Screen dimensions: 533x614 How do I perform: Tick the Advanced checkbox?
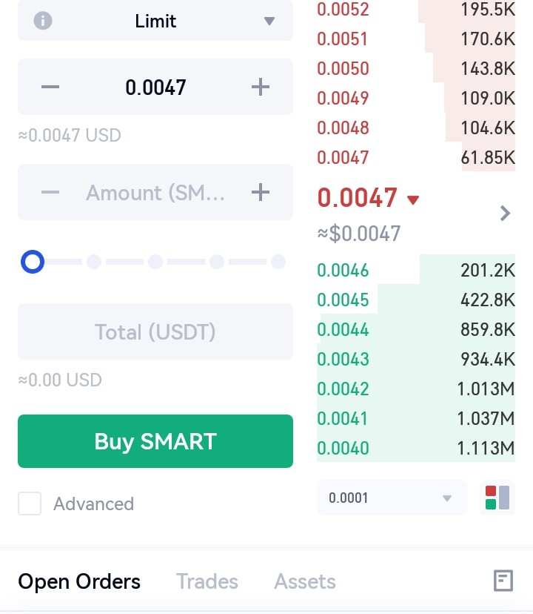pyautogui.click(x=30, y=504)
